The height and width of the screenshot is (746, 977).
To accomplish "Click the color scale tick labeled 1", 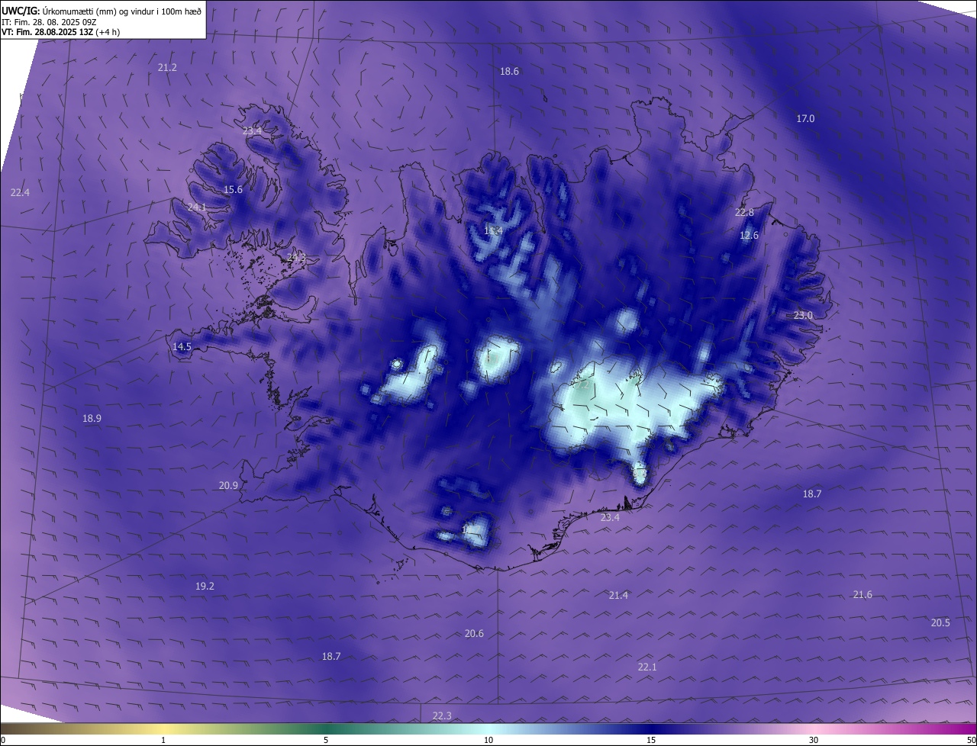I will point(163,740).
